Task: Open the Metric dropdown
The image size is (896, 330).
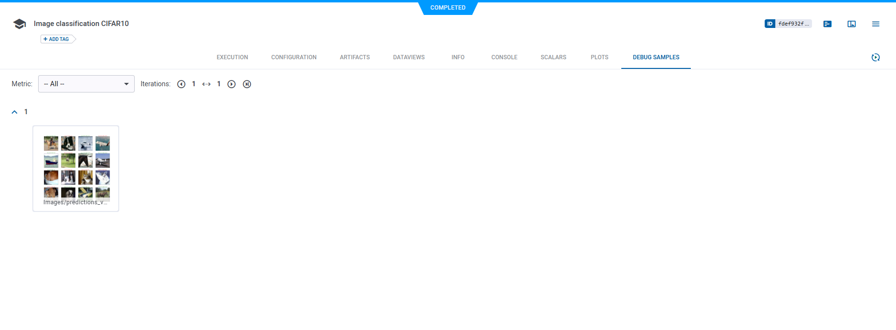Action: pos(86,84)
